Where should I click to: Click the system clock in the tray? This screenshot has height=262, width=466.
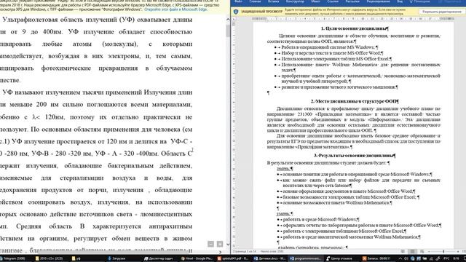point(457,258)
